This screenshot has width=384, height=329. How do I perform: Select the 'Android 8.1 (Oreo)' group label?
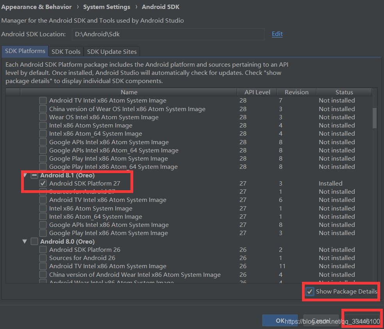[67, 175]
